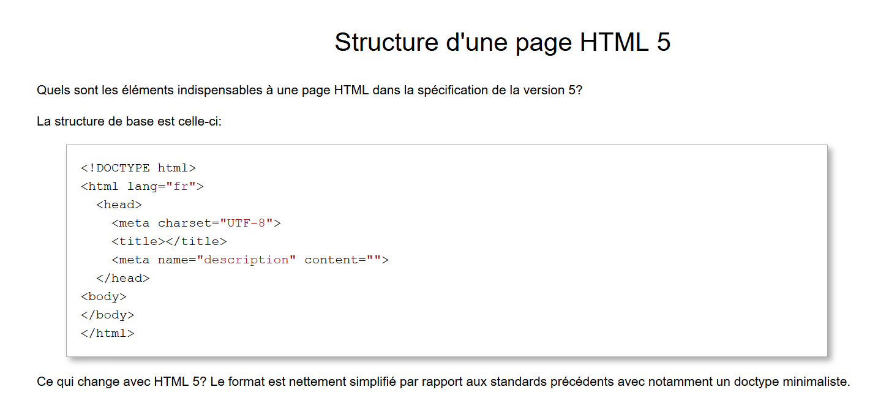Select the opening head tag
The width and height of the screenshot is (878, 414).
119,204
